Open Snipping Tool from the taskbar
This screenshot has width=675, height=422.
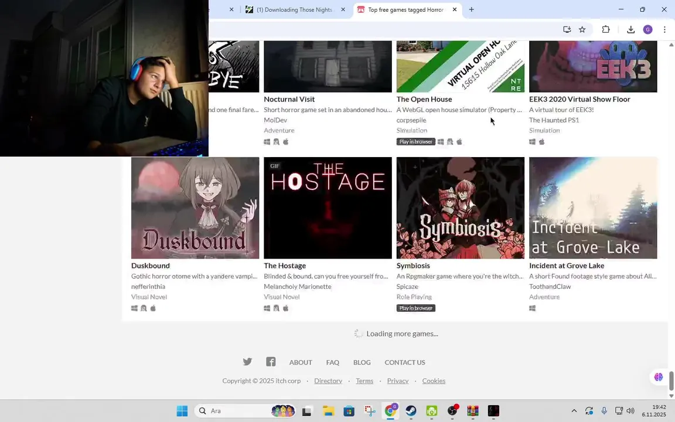[370, 411]
